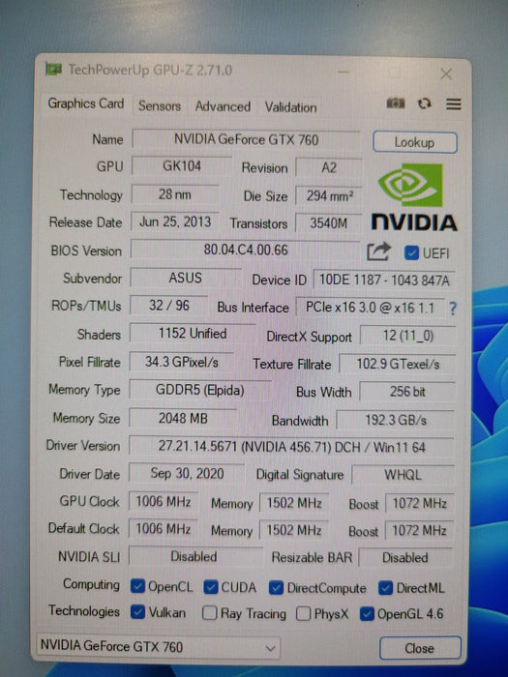
Task: Click the window title TechPowerUp GPU-Z 2.71.0
Action: tap(150, 70)
